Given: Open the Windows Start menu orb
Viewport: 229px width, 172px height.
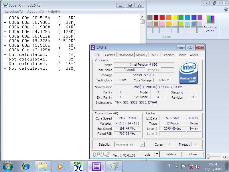Looking at the screenshot, I should point(8,166).
